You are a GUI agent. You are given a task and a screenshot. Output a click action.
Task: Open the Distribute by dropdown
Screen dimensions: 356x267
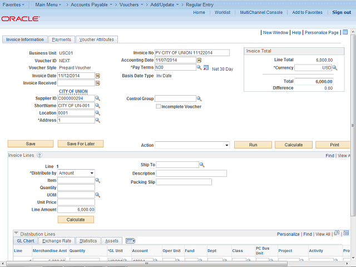76,173
